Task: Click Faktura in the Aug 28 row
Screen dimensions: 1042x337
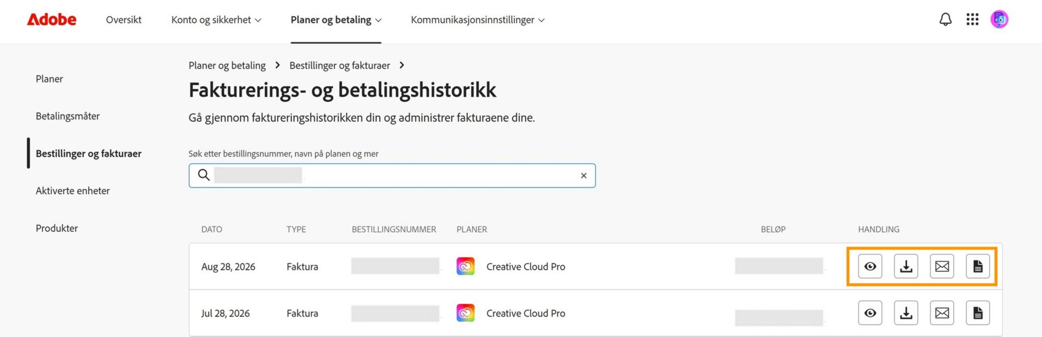Action: tap(302, 266)
